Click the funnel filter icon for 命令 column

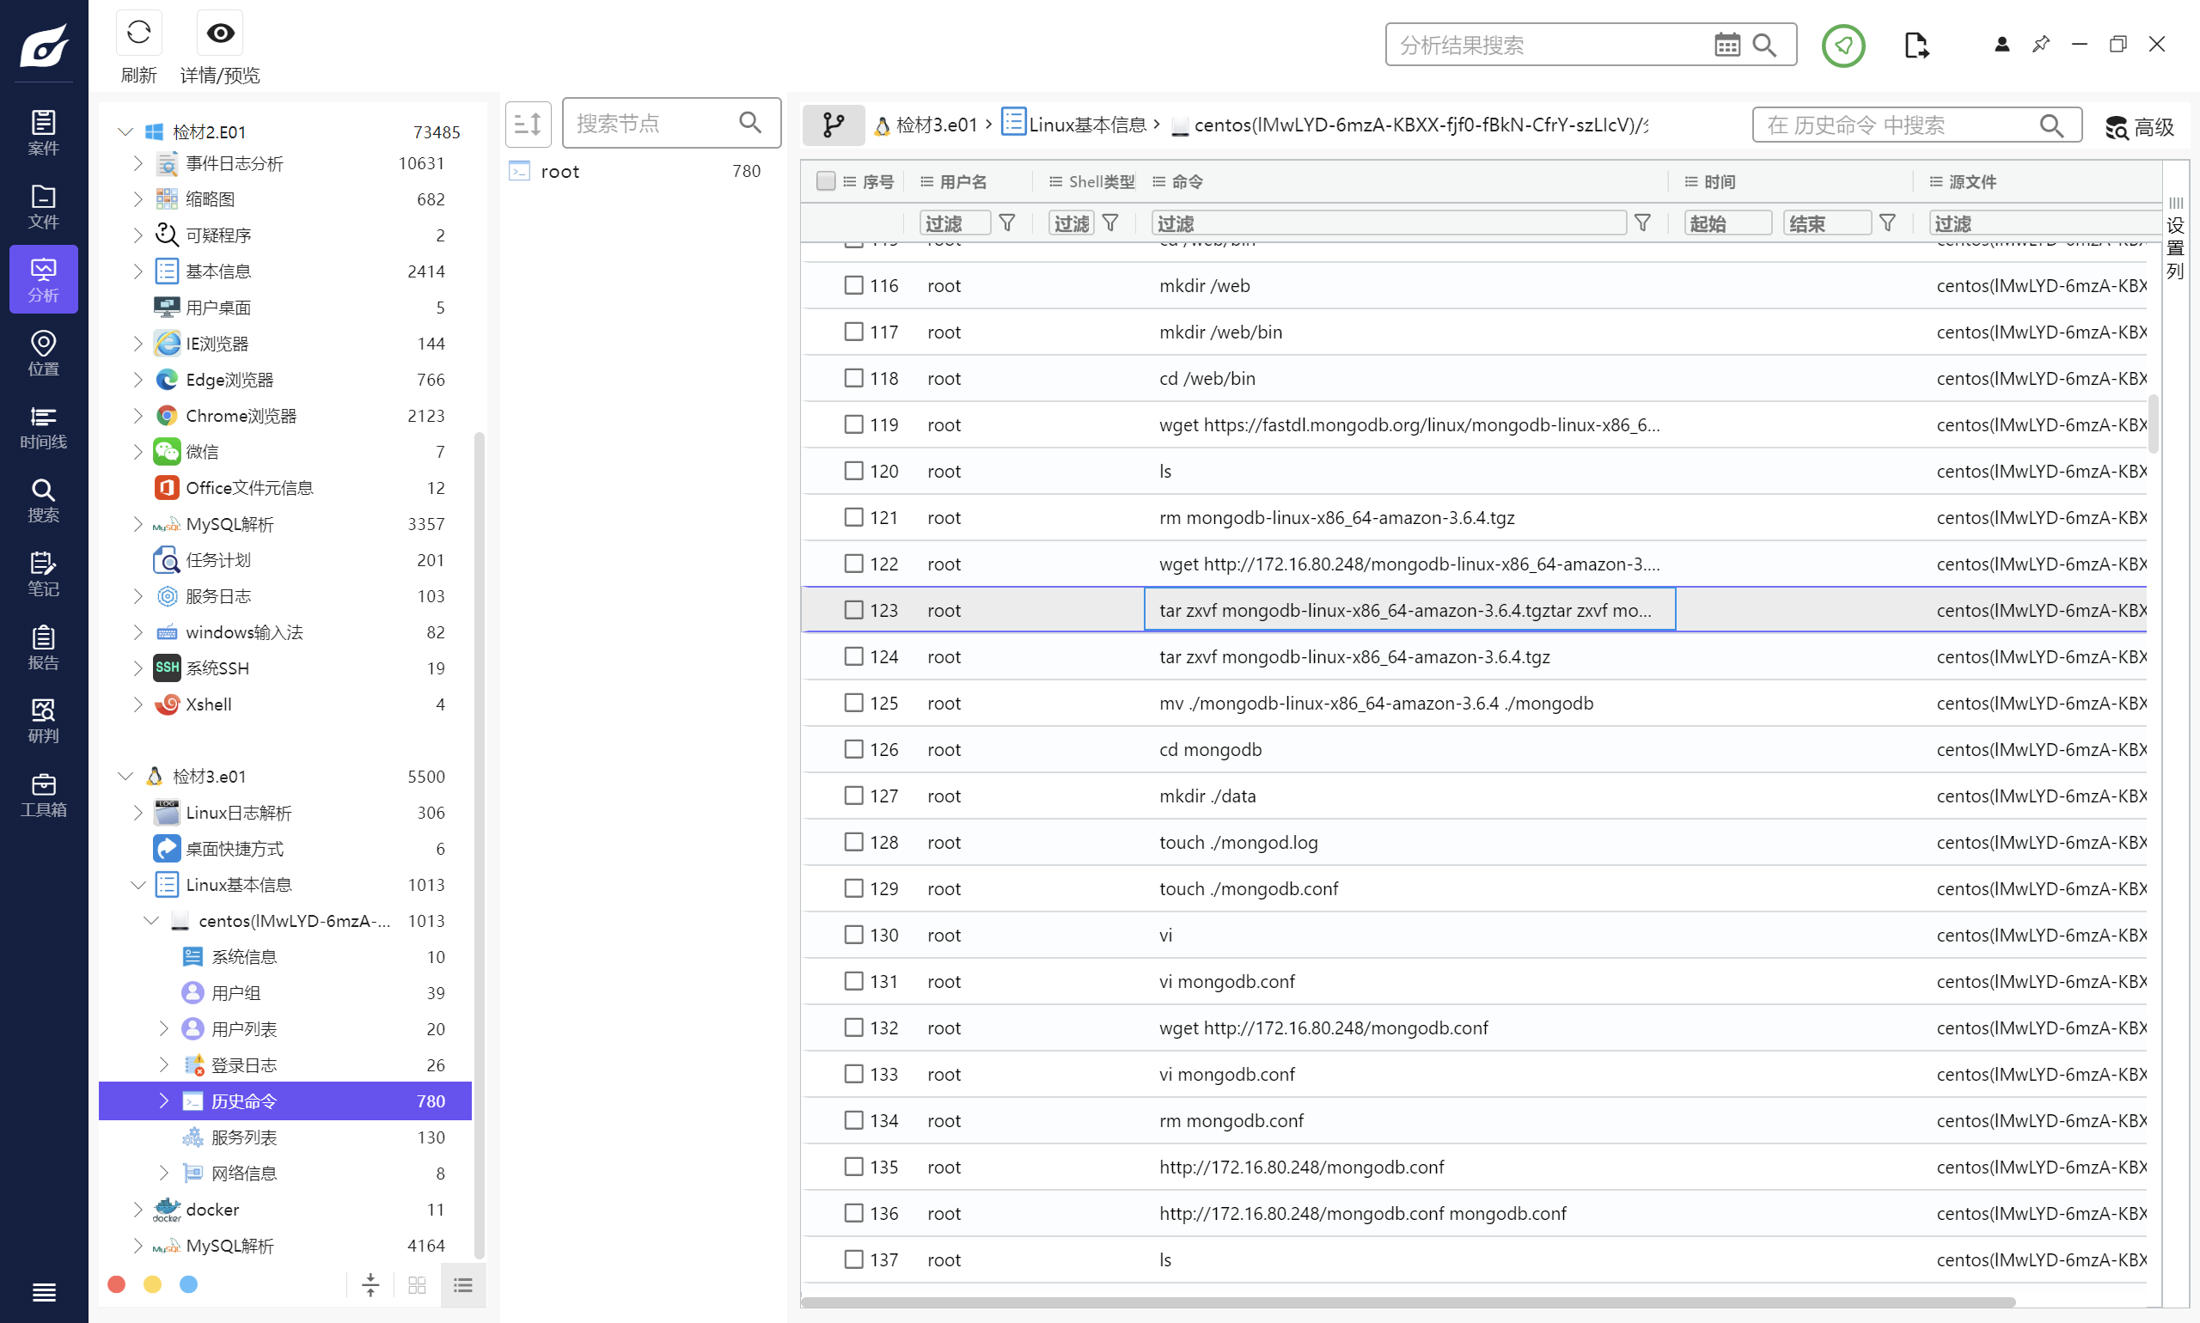click(1641, 223)
